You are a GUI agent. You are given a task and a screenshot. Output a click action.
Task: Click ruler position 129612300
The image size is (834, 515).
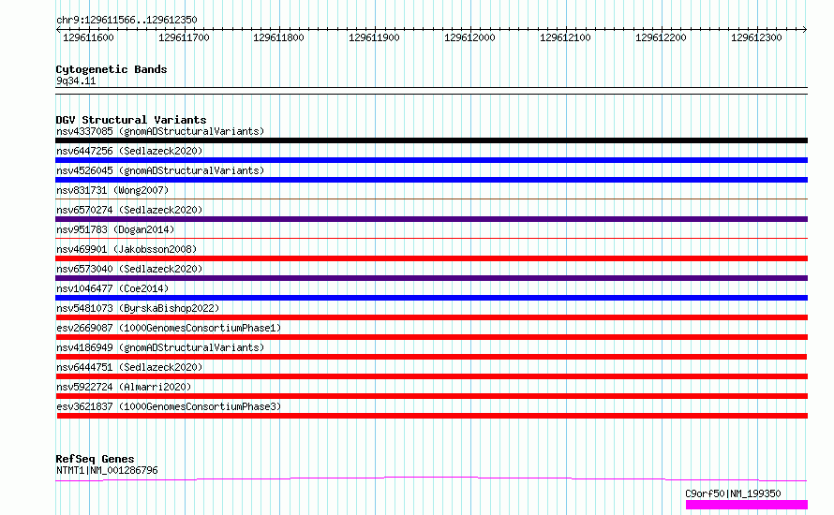(756, 37)
